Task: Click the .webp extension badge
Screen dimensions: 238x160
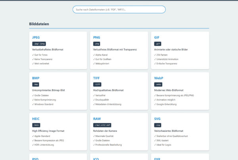Action: pos(158,84)
